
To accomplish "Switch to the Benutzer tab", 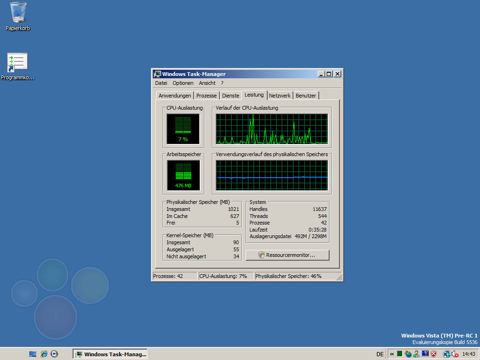I will [x=306, y=96].
